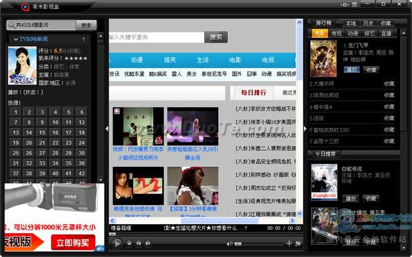
Task: Switch to the 本地 tab
Action: click(350, 23)
